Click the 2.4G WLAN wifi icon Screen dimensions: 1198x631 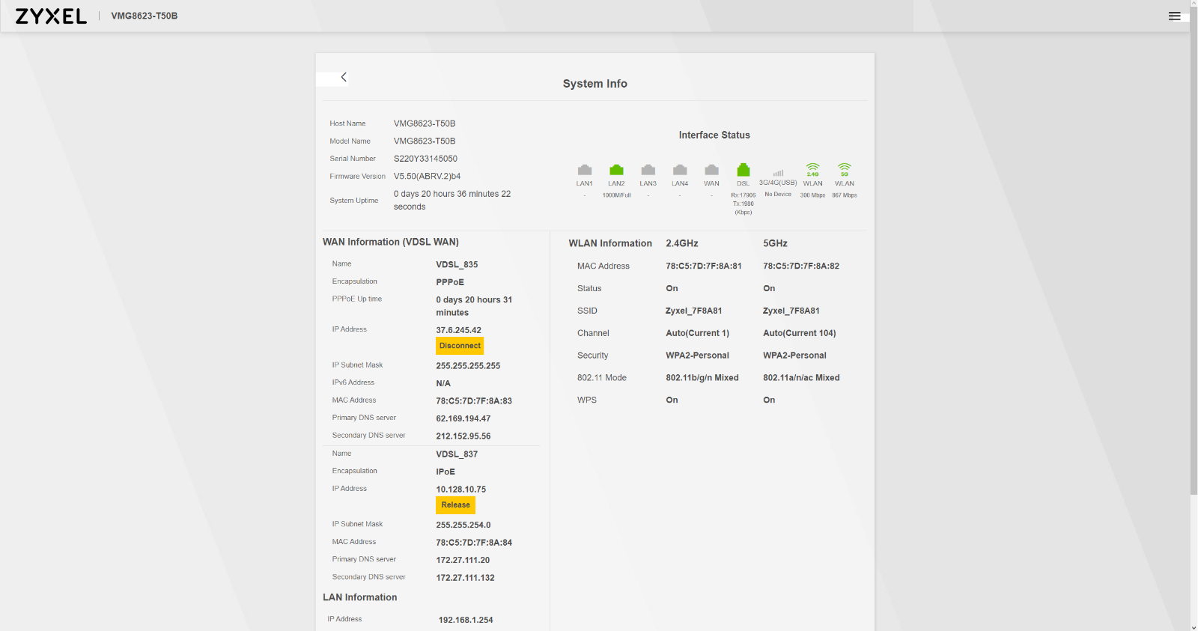(x=812, y=169)
